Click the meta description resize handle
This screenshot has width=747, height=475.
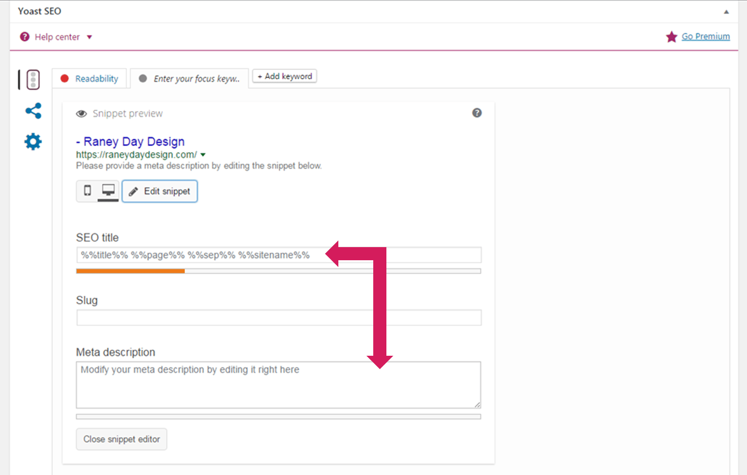coord(477,405)
